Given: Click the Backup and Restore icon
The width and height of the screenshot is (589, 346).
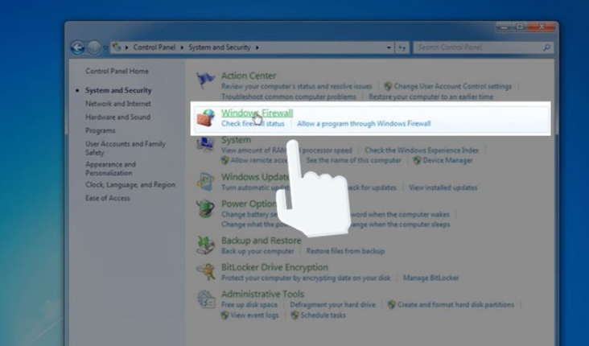Looking at the screenshot, I should (x=207, y=245).
